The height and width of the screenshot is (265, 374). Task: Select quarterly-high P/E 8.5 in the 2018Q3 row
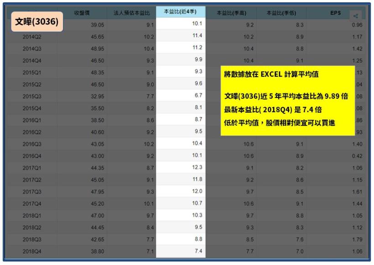click(250, 239)
